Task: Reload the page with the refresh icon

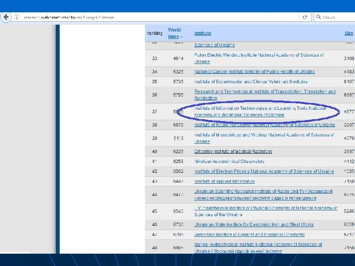Action: pos(305,17)
